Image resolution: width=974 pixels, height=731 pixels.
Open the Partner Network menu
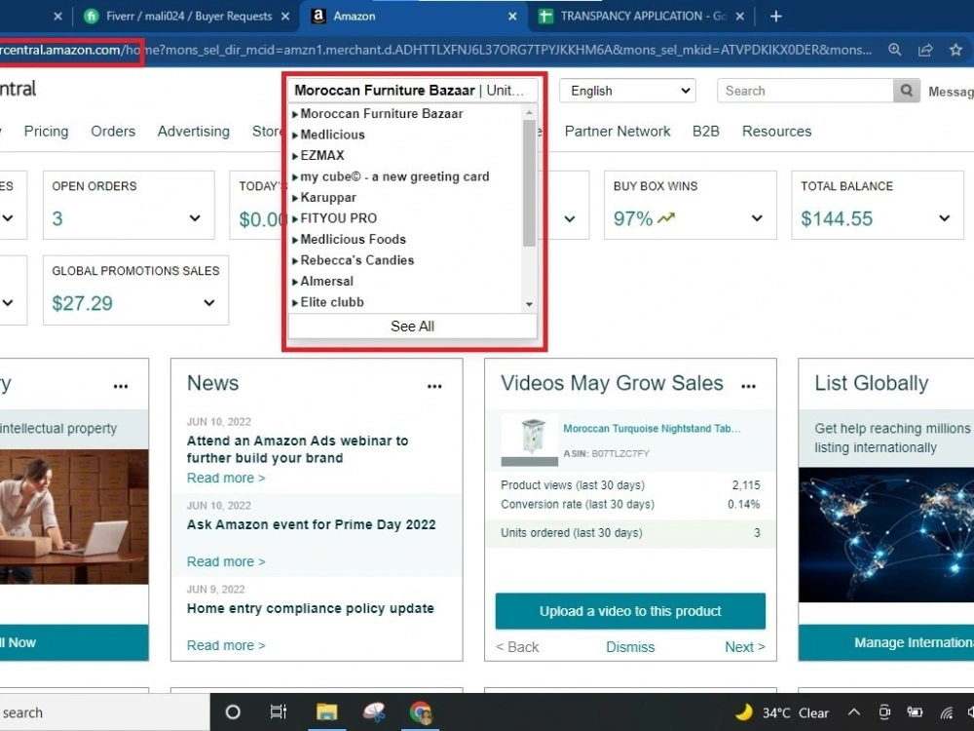click(618, 132)
